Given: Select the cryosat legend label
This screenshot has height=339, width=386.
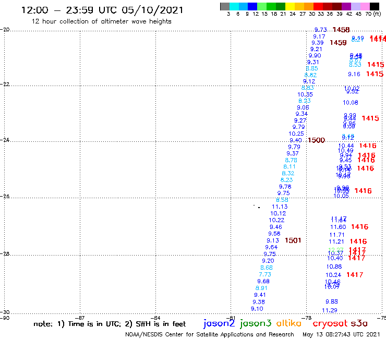Looking at the screenshot, I should [330, 324].
